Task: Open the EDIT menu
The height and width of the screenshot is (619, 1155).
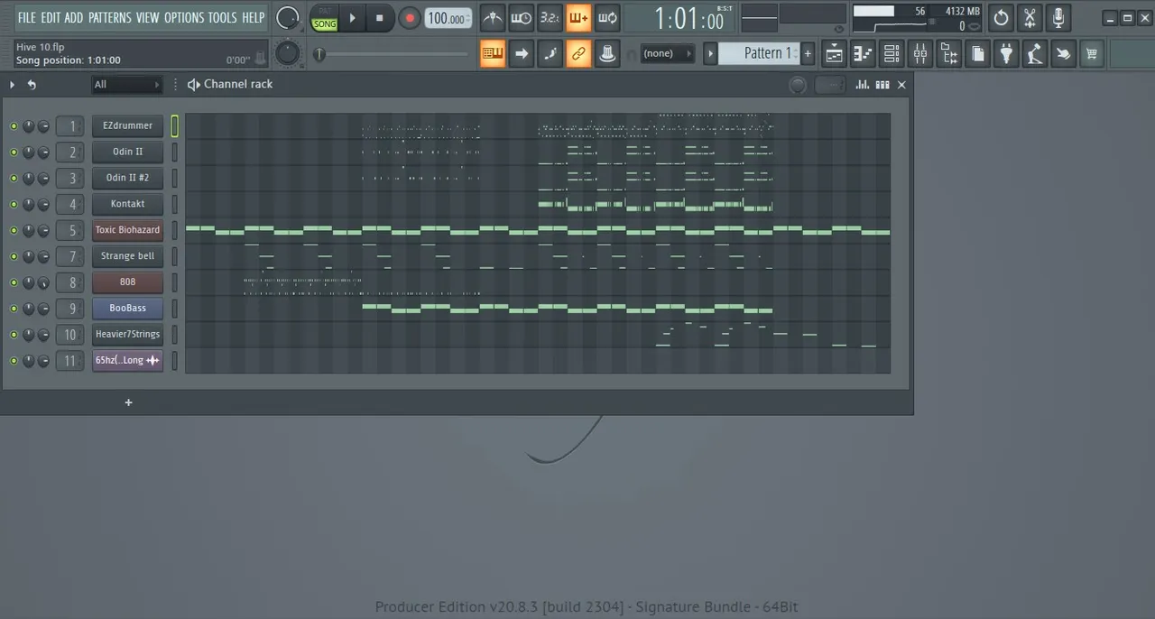Action: click(51, 17)
